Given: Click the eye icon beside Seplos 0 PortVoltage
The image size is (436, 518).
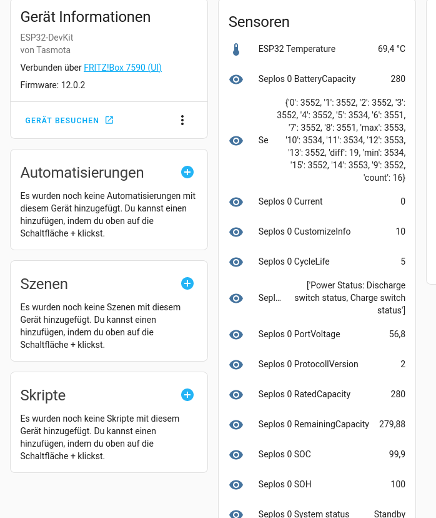Looking at the screenshot, I should pyautogui.click(x=236, y=335).
